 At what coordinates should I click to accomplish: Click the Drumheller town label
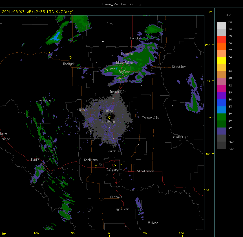[180, 137]
